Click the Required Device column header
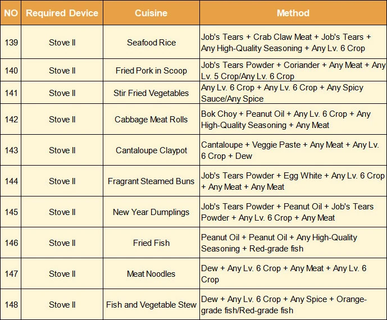The image size is (387, 320). click(62, 13)
